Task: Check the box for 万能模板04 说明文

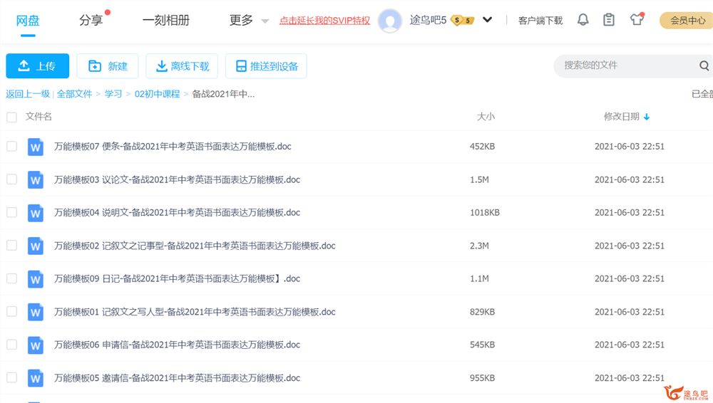Action: tap(12, 212)
